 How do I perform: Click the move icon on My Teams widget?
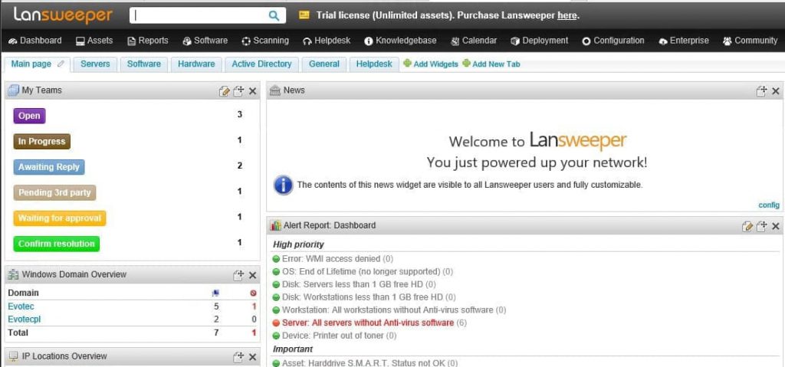[x=239, y=91]
